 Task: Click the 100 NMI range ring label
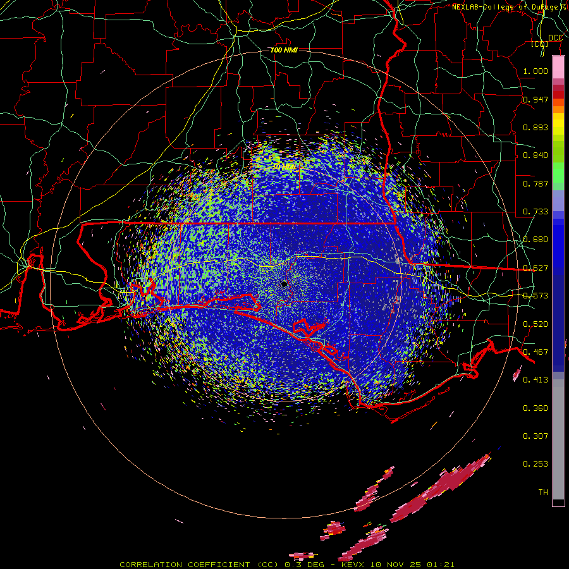tap(284, 50)
